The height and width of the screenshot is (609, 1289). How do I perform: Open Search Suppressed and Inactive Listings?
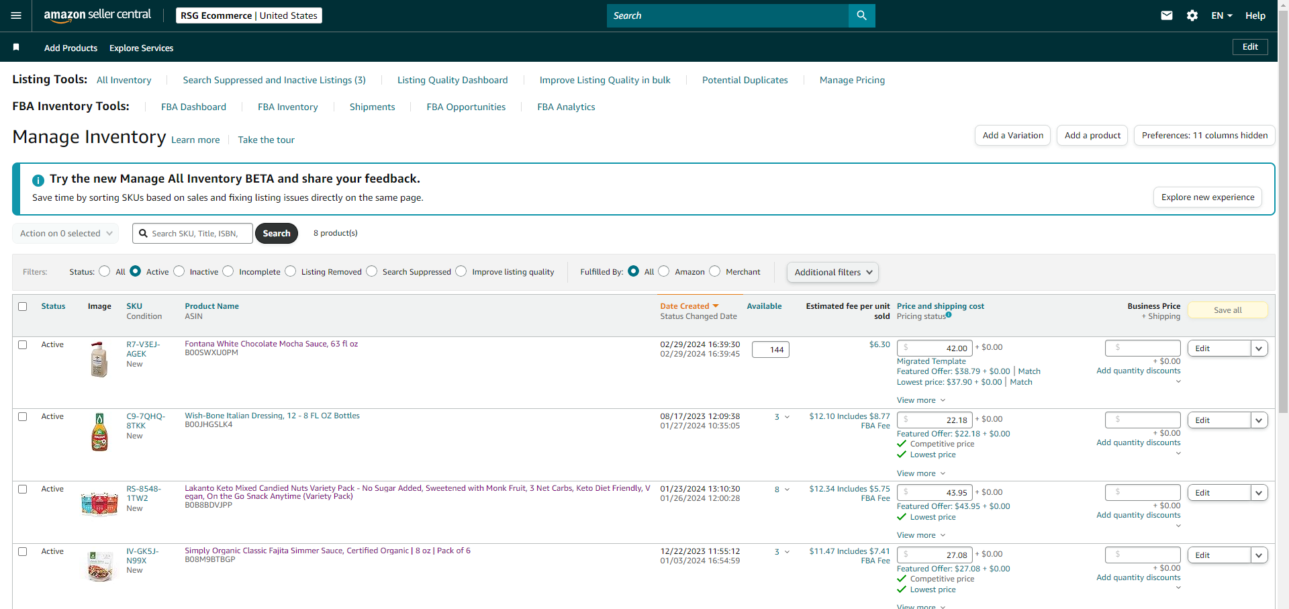tap(274, 80)
